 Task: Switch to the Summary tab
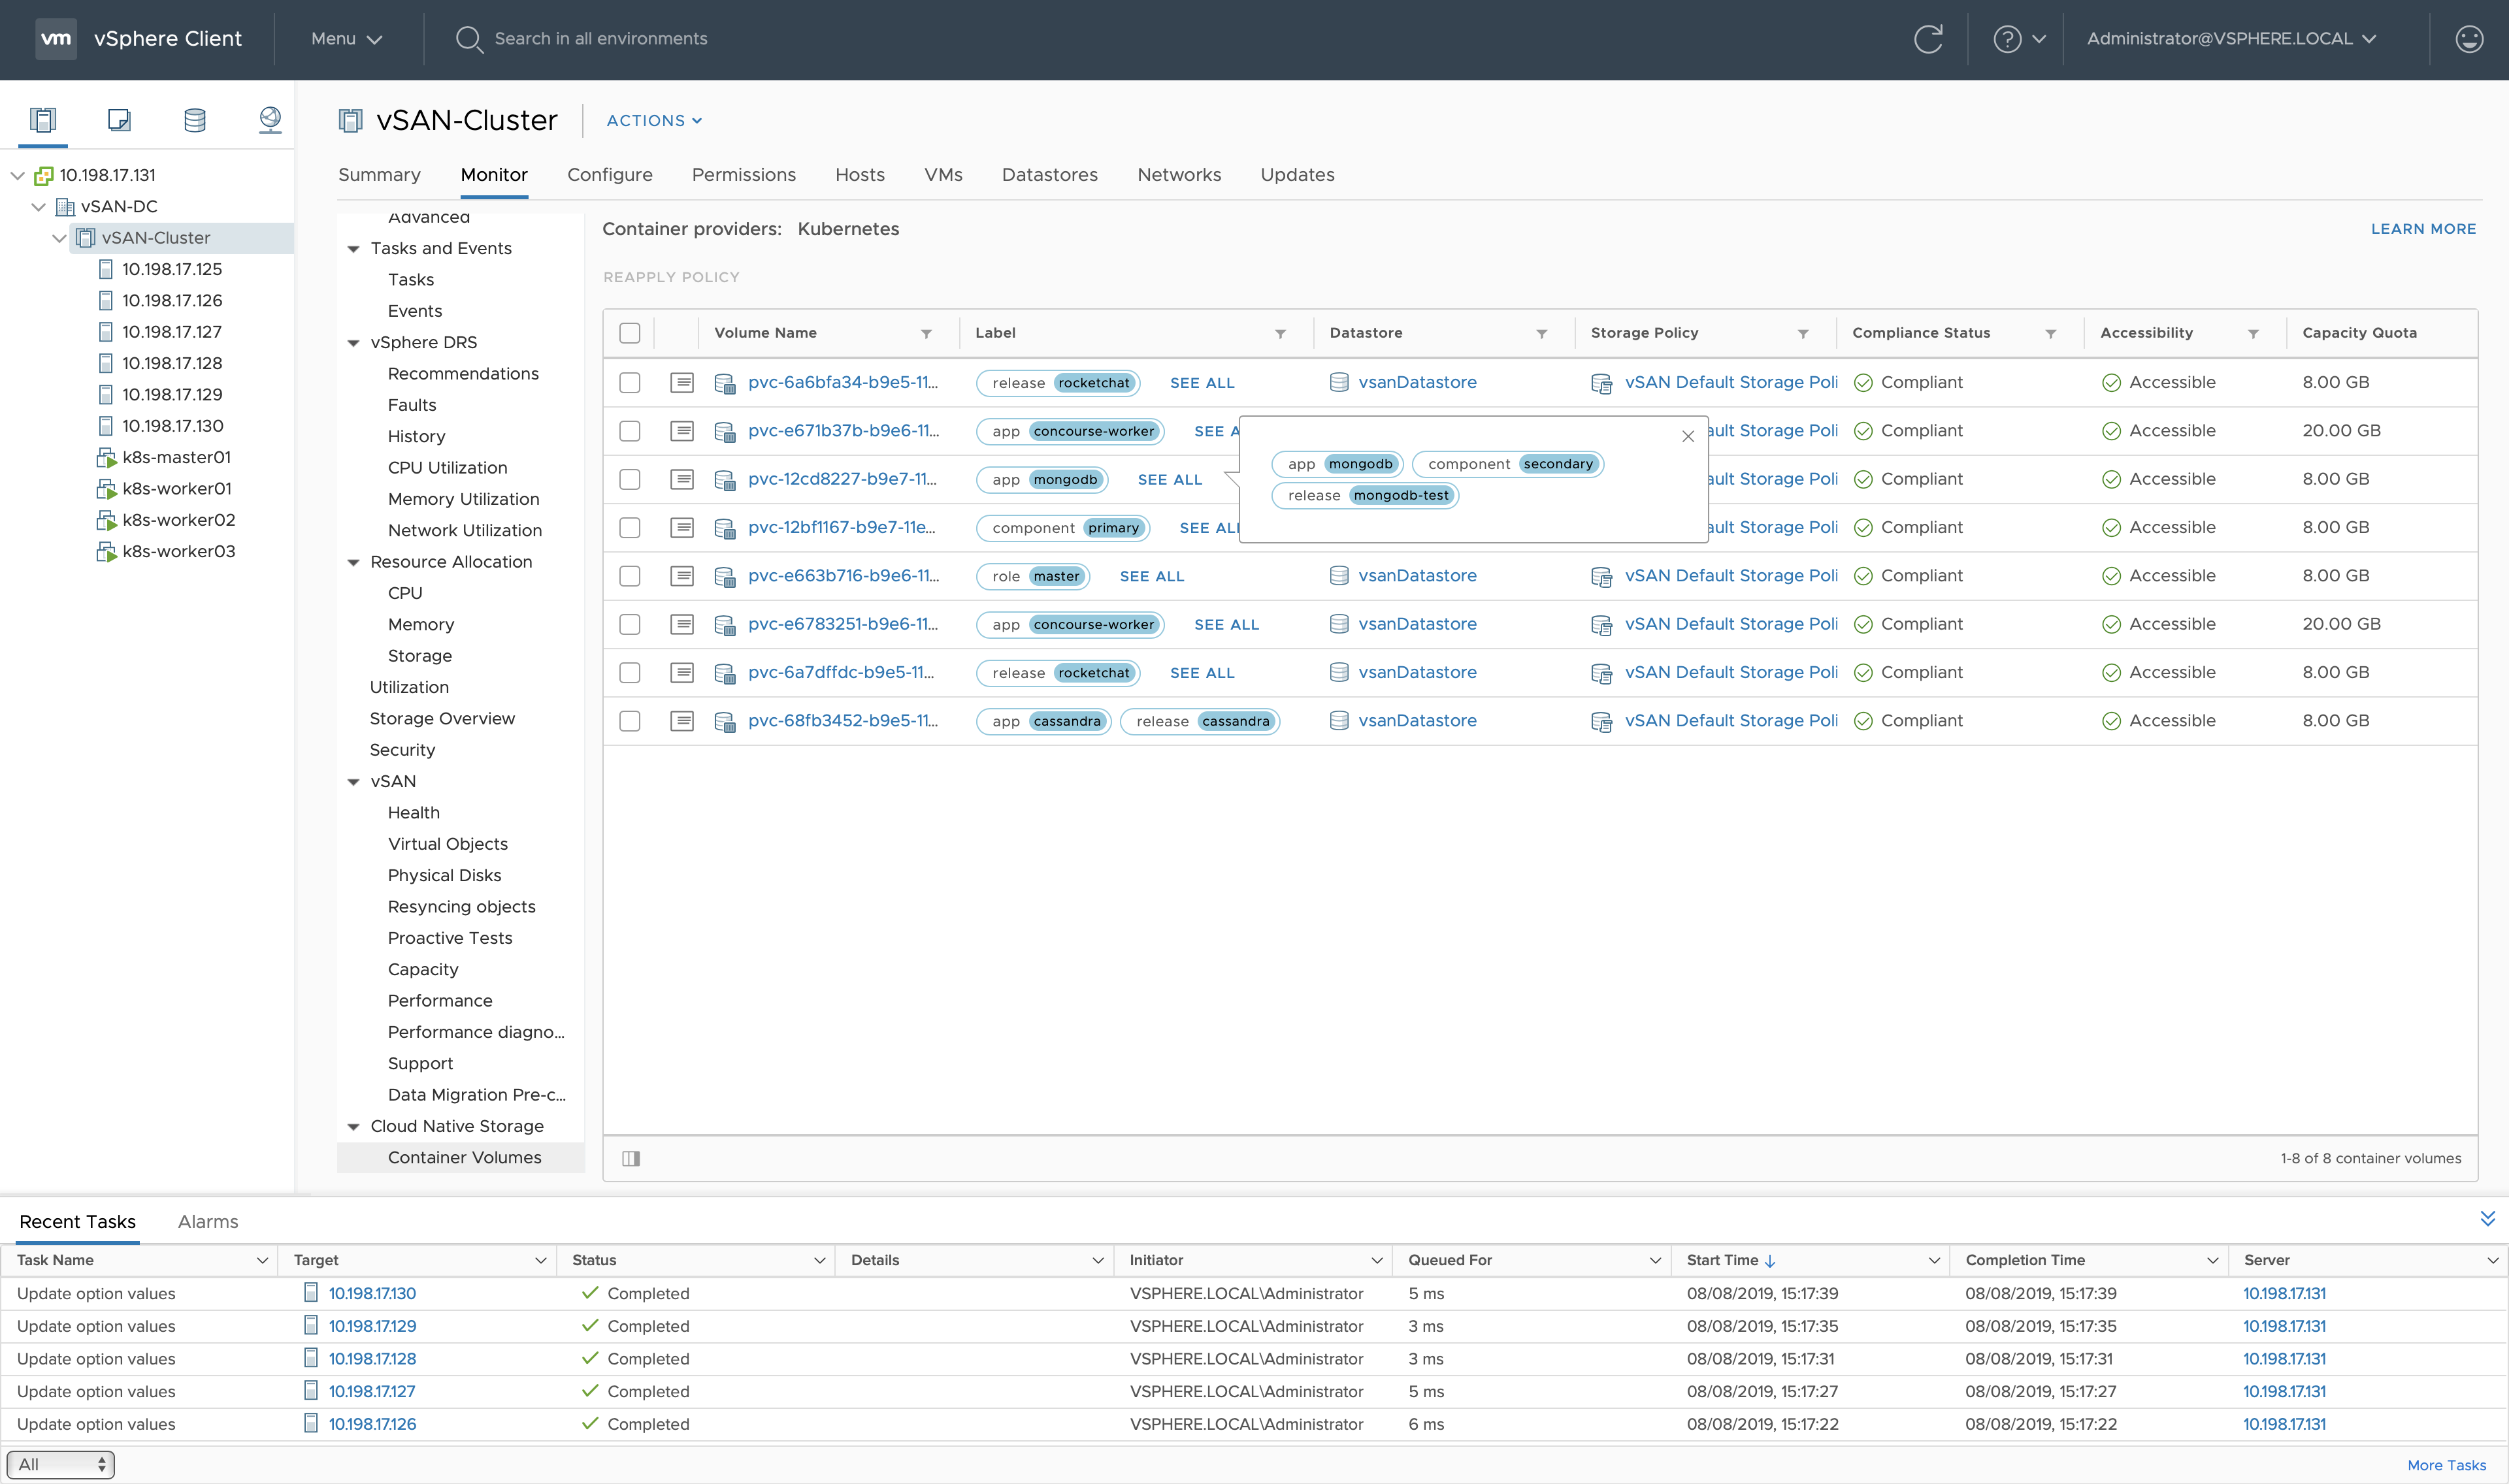click(x=379, y=175)
